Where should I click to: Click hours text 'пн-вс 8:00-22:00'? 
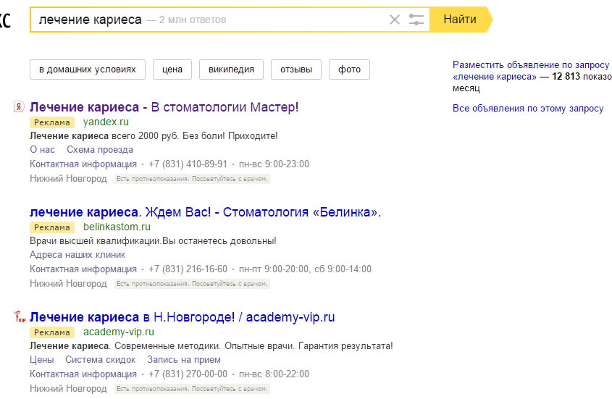click(x=274, y=374)
